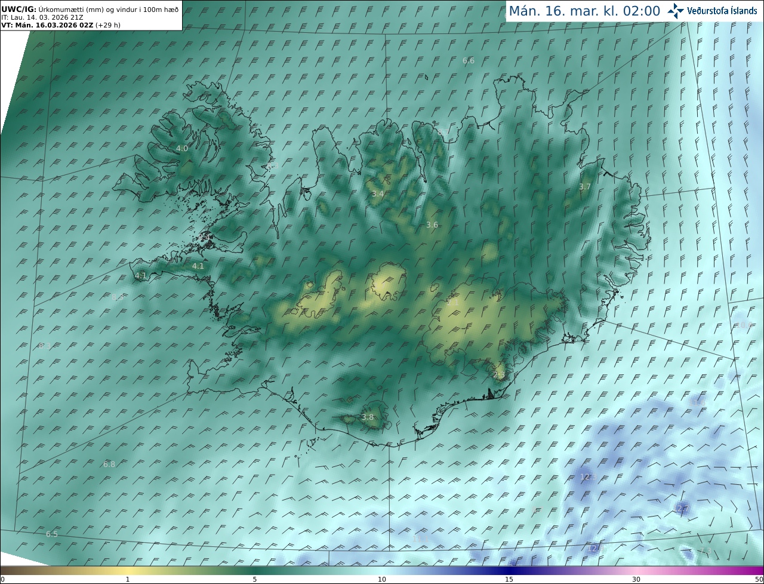
Task: Click the 'IT: Lau. 14. 03. 2026 21Z' line
Action: (42, 17)
